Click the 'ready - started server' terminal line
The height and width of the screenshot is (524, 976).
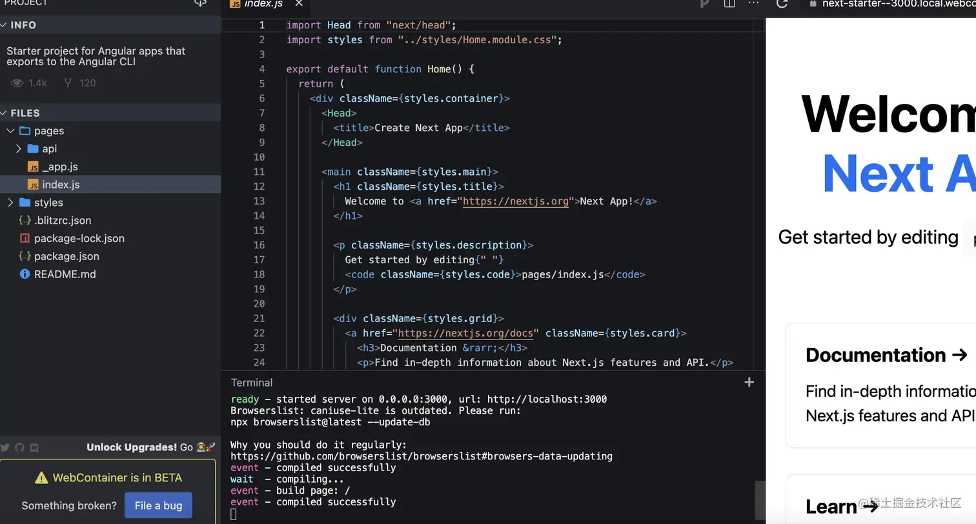pos(418,399)
